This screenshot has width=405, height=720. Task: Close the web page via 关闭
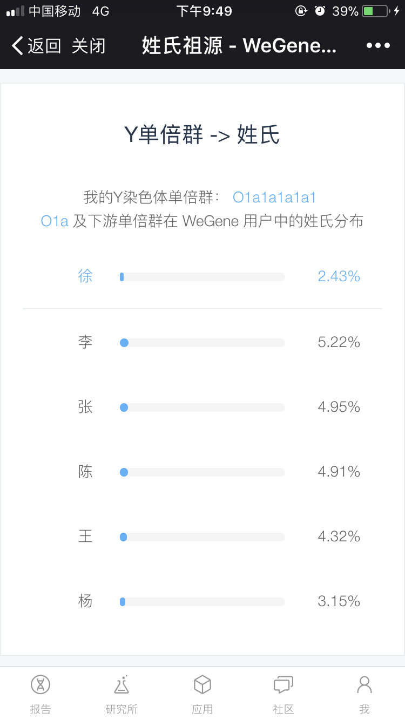(x=89, y=46)
